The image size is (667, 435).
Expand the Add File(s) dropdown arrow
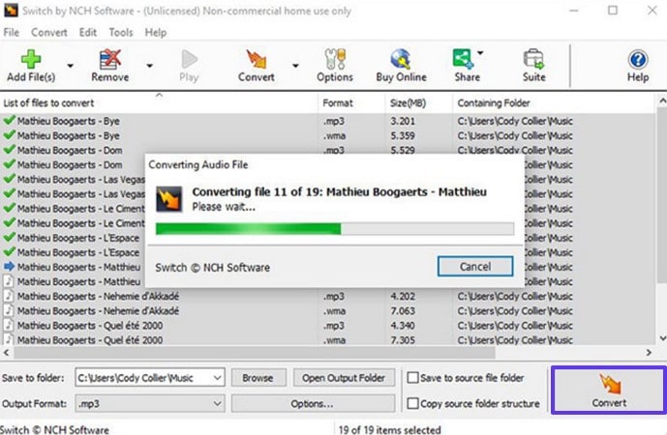[x=71, y=66]
